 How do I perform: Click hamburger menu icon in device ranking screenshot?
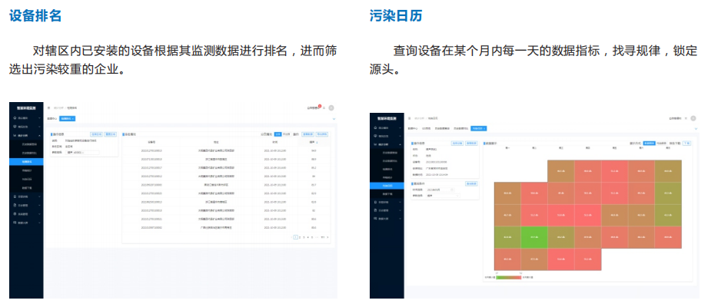pyautogui.click(x=48, y=108)
